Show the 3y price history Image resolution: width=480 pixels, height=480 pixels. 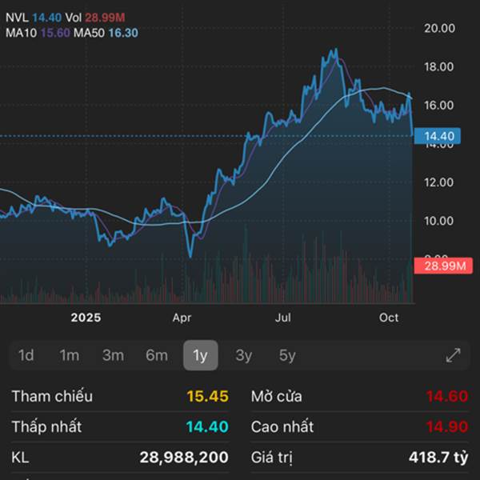[x=244, y=356]
